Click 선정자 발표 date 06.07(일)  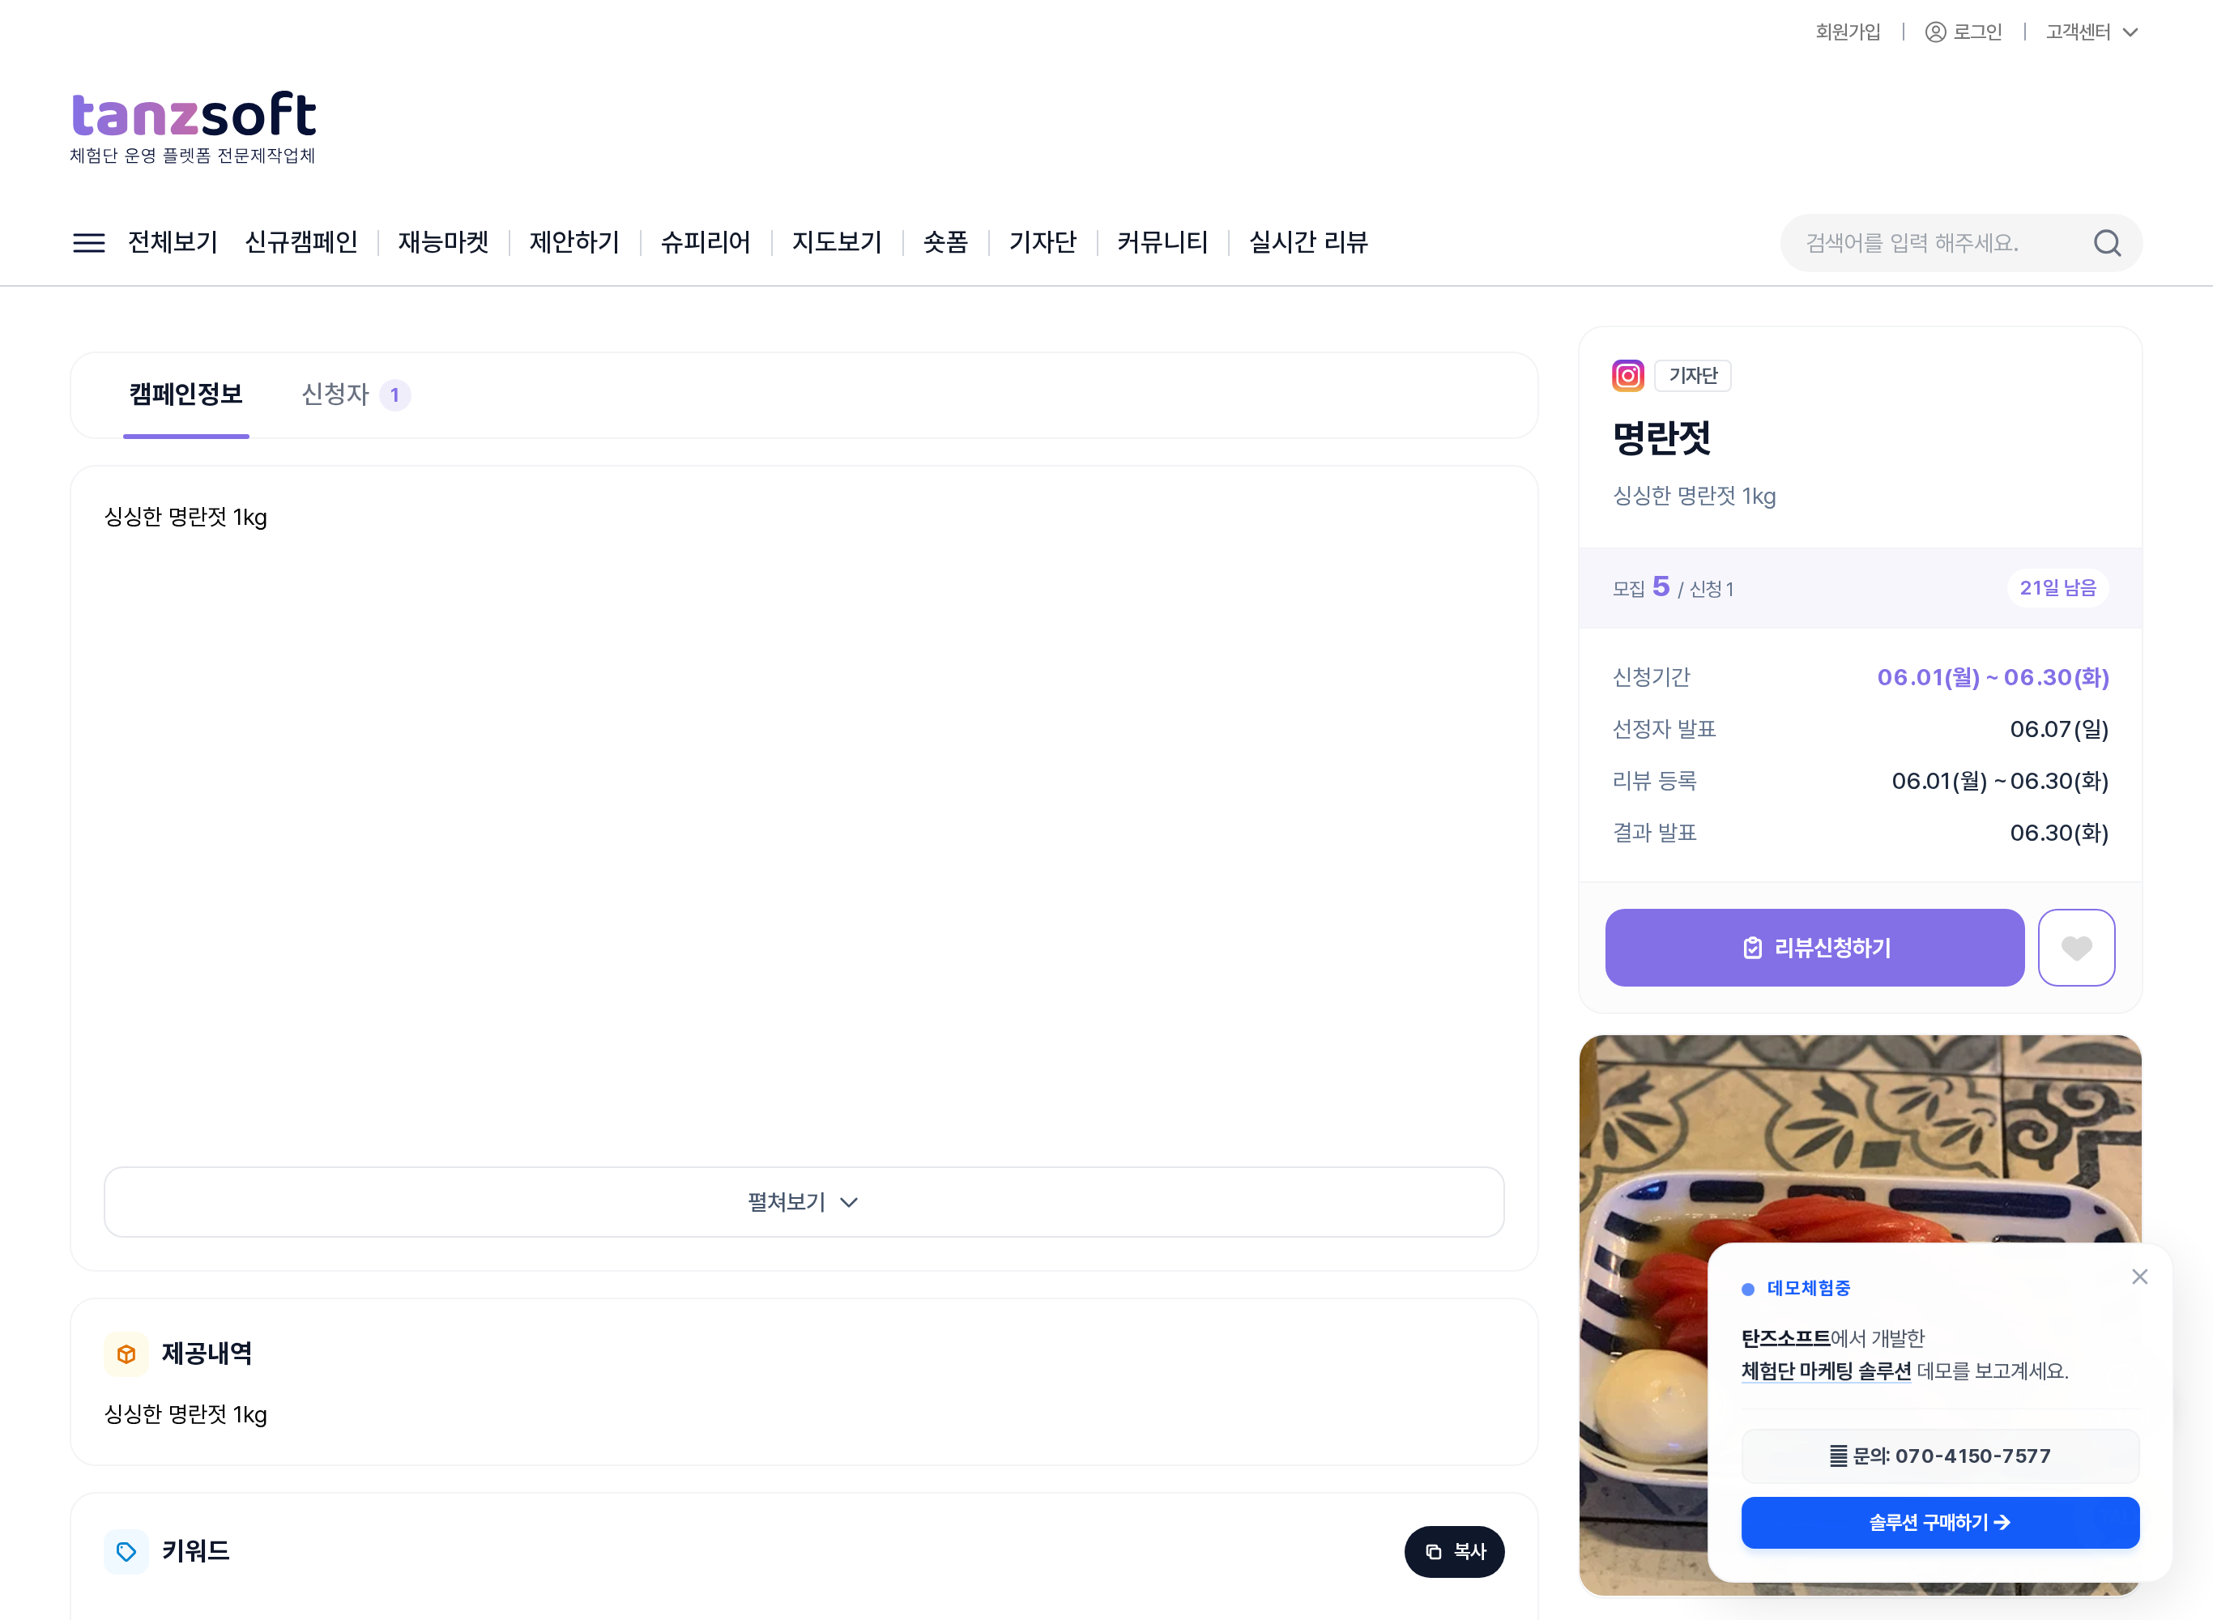click(2059, 730)
